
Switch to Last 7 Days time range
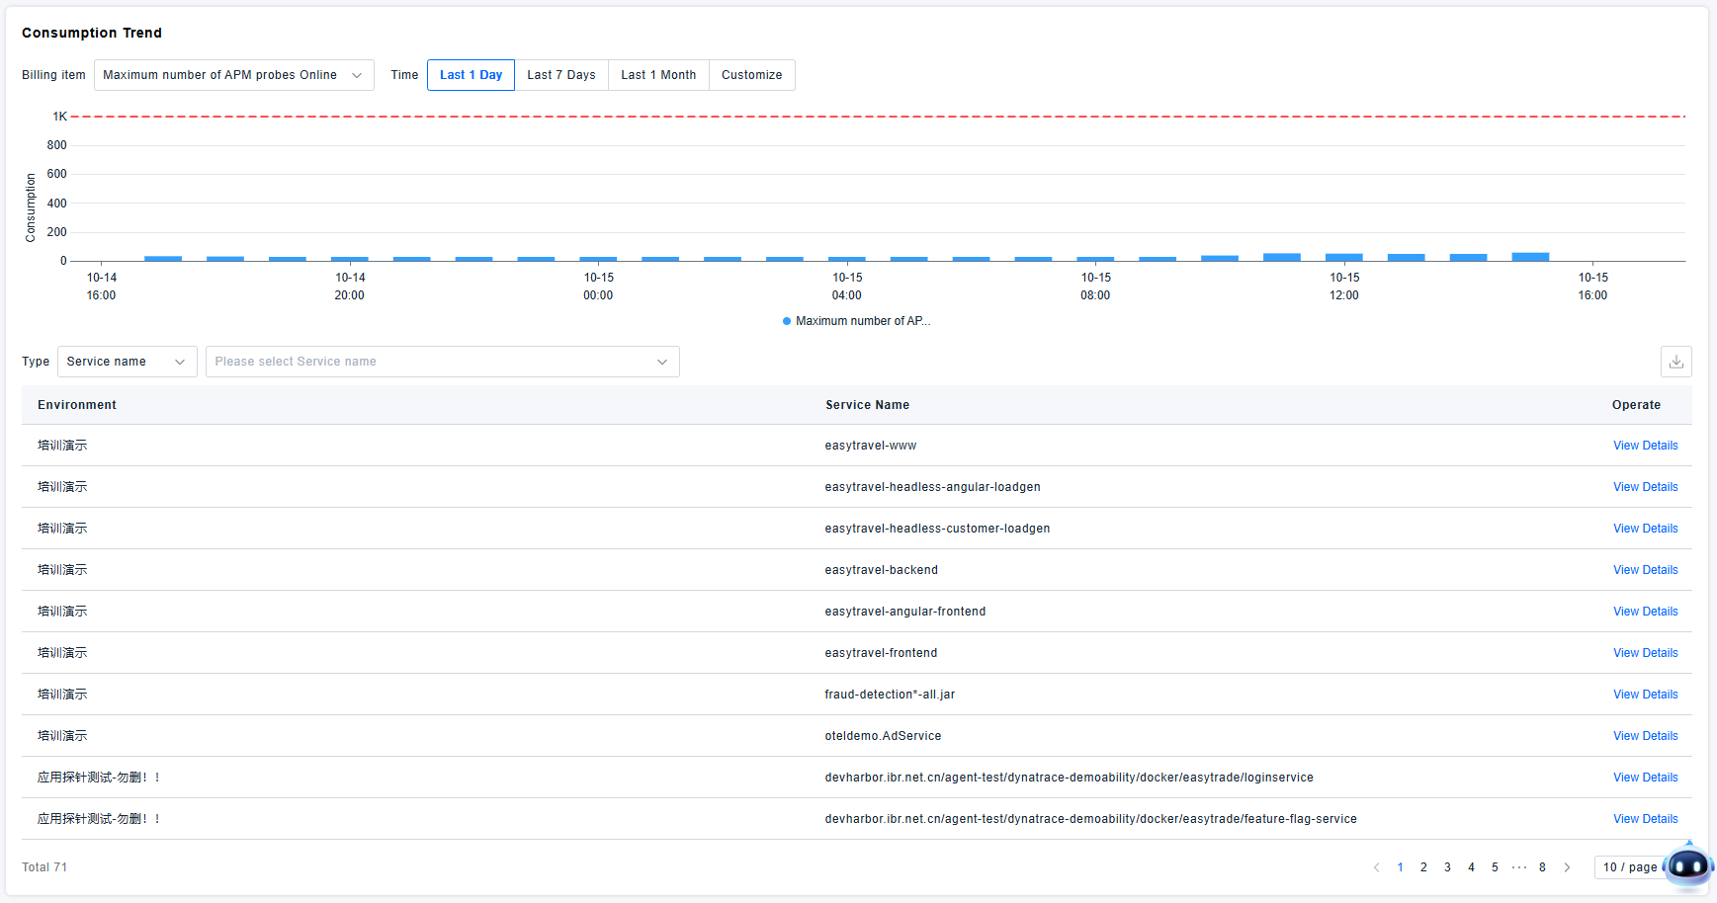pyautogui.click(x=560, y=75)
